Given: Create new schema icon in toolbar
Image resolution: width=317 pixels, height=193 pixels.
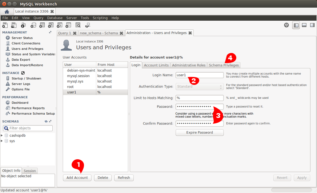Looking at the screenshot, I should point(33,25).
